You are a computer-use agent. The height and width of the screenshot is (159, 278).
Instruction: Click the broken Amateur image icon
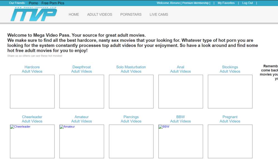click(x=62, y=127)
